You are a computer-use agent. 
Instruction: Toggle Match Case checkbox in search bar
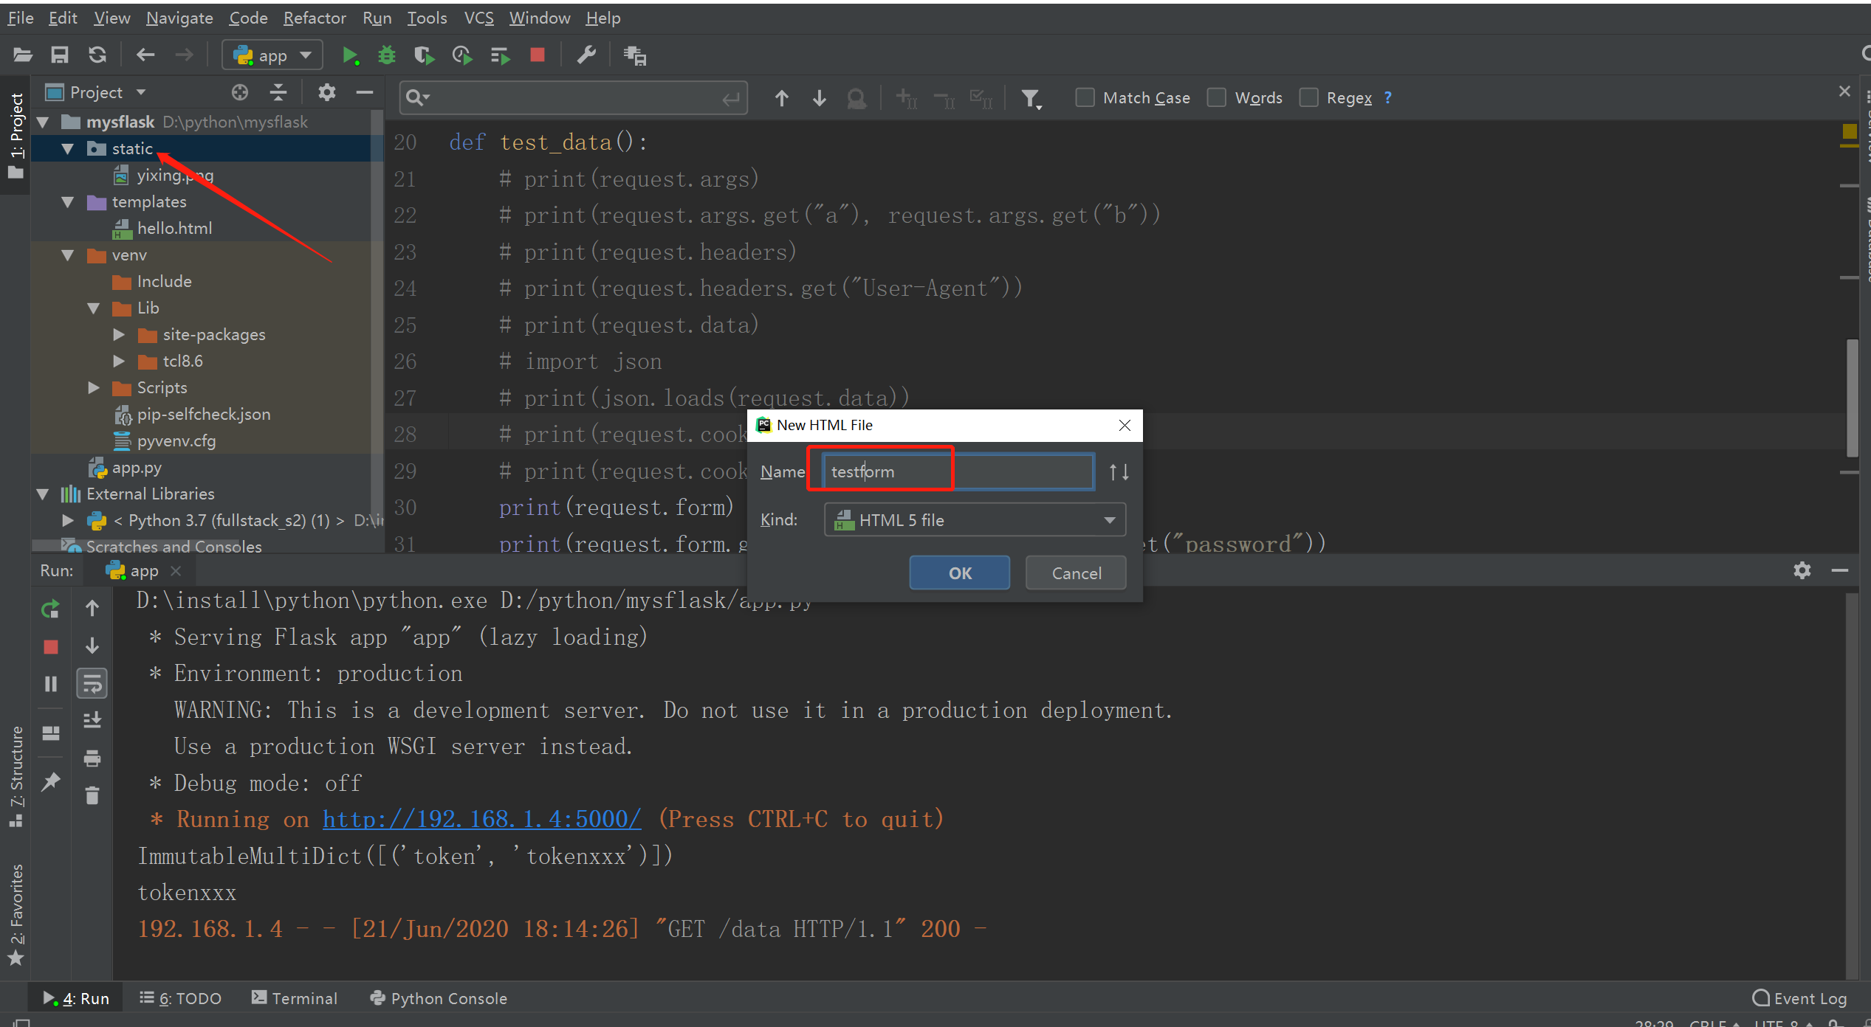click(x=1084, y=97)
